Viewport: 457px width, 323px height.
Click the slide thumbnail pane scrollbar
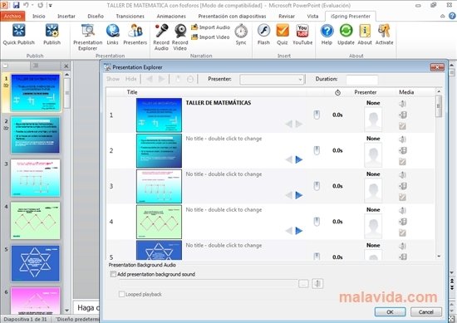(66, 93)
